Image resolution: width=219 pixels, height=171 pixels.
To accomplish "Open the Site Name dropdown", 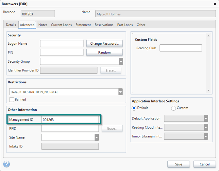I will coord(97,137).
